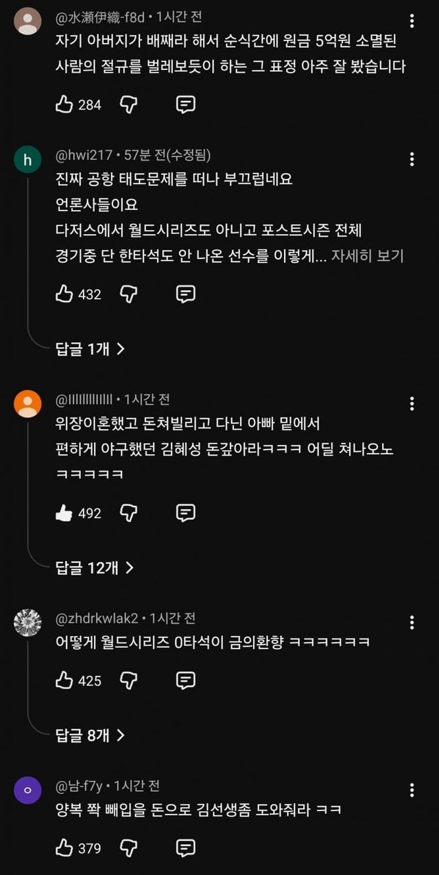Open the @zhdrkwlak2 username link
This screenshot has width=439, height=875.
click(x=96, y=618)
